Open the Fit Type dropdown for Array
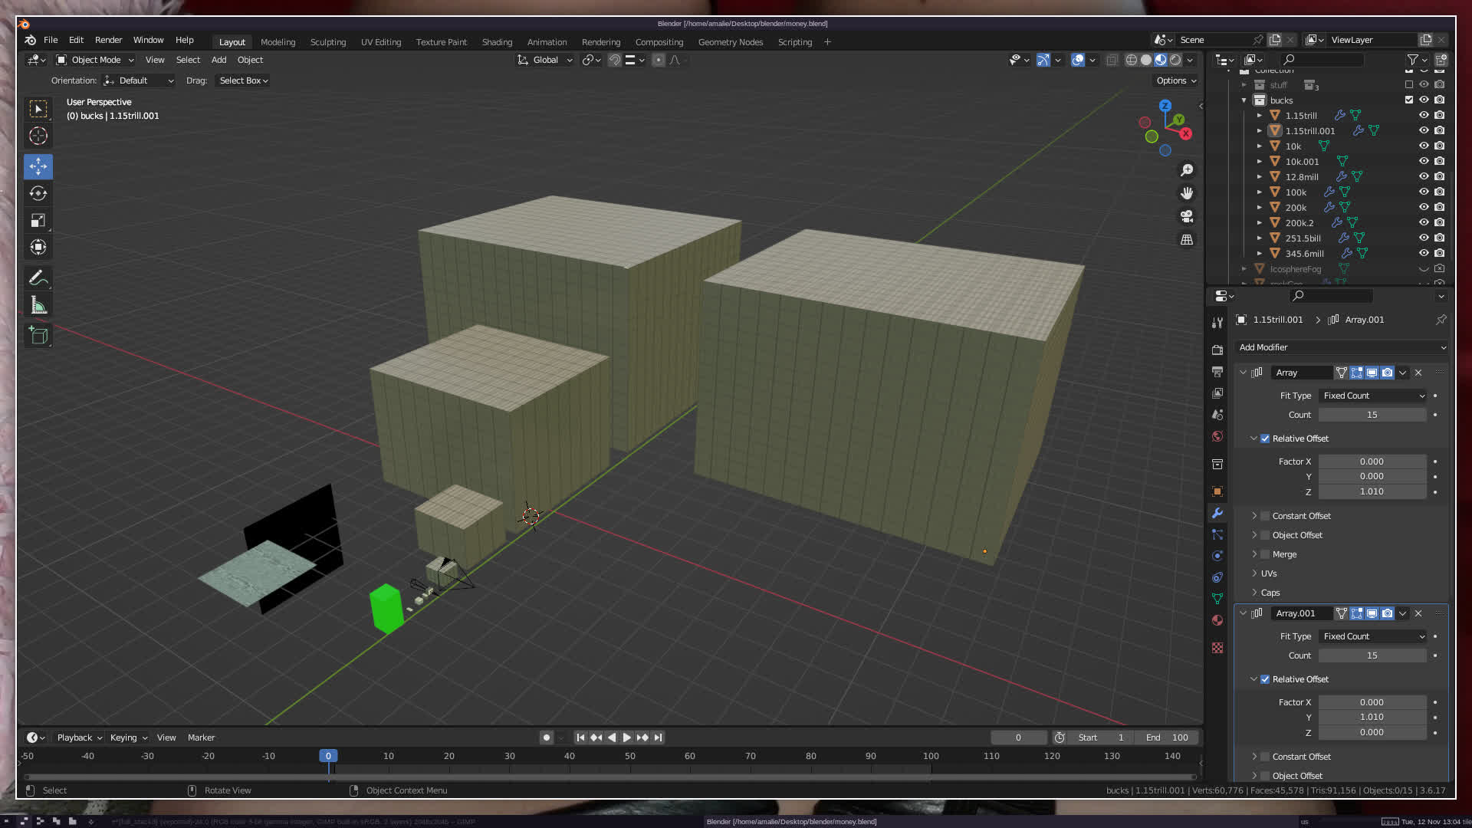1472x828 pixels. click(1372, 396)
